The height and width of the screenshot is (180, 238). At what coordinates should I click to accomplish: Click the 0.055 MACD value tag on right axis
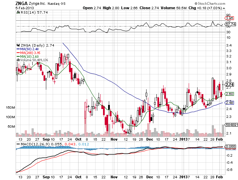(x=231, y=147)
